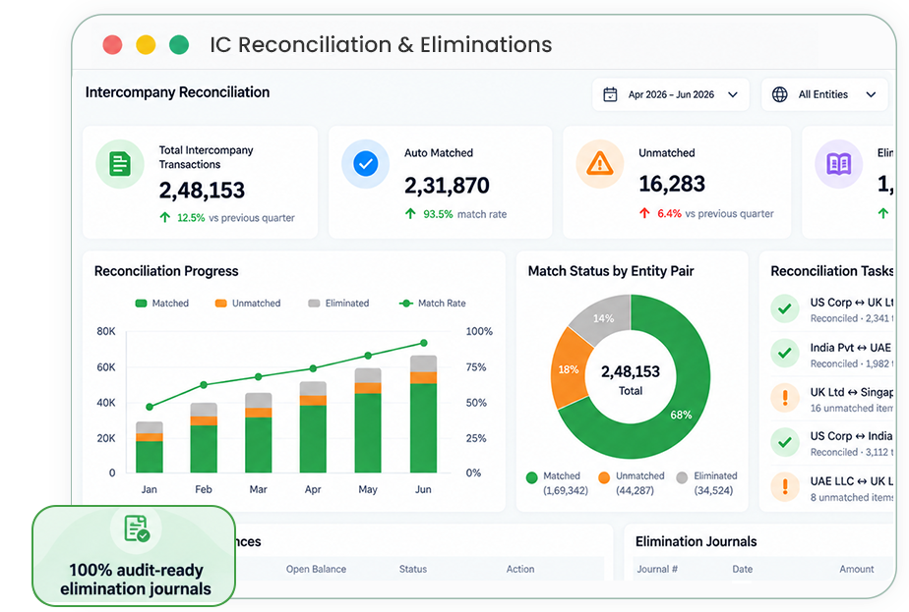Click the 2,31,870 Auto Matched value
This screenshot has height=612, width=909.
(x=447, y=186)
